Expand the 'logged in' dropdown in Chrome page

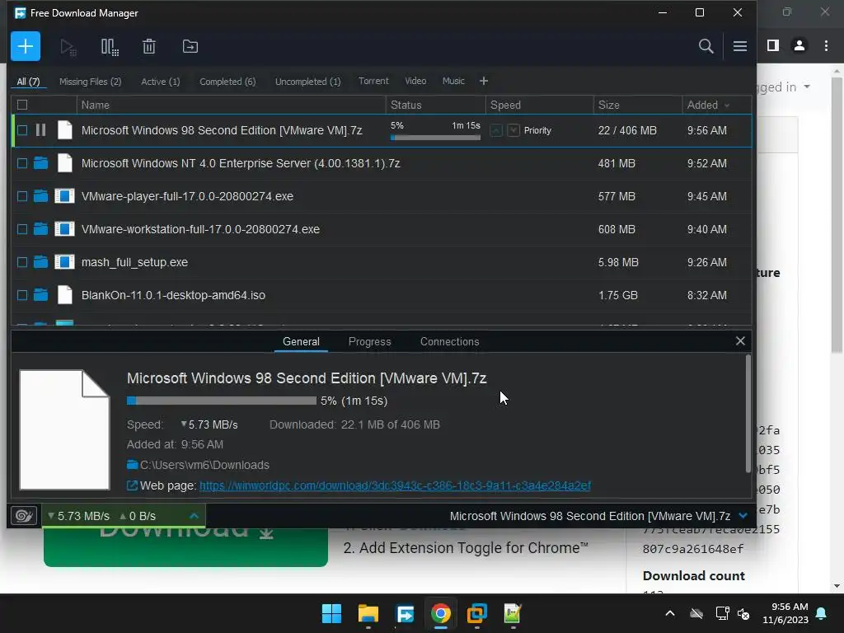coord(807,87)
